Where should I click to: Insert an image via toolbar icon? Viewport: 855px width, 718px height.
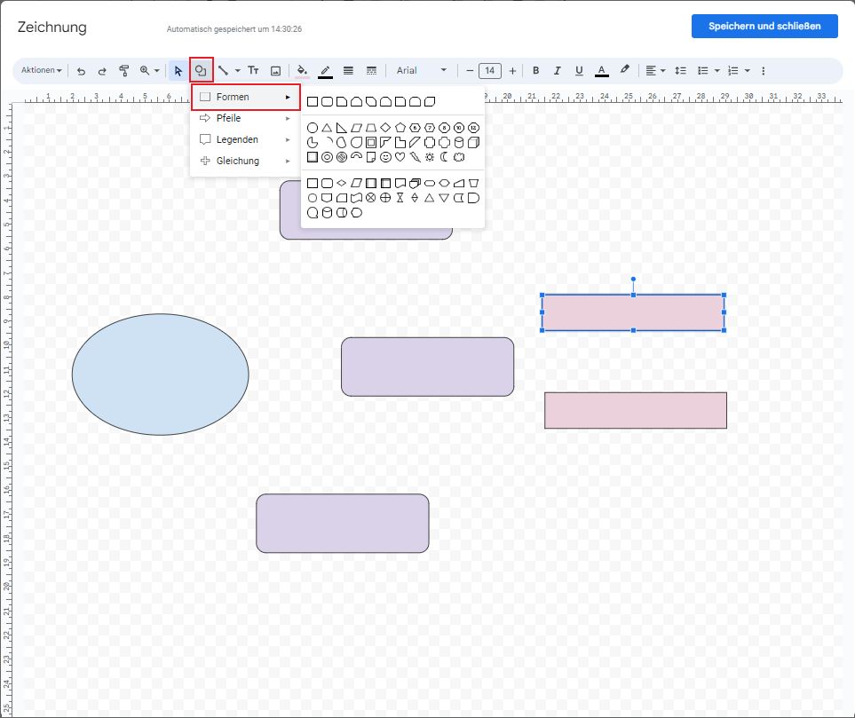pyautogui.click(x=275, y=71)
